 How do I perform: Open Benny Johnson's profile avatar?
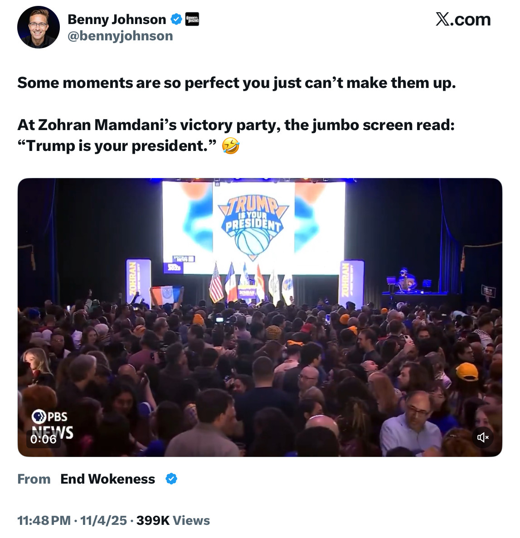coord(39,27)
